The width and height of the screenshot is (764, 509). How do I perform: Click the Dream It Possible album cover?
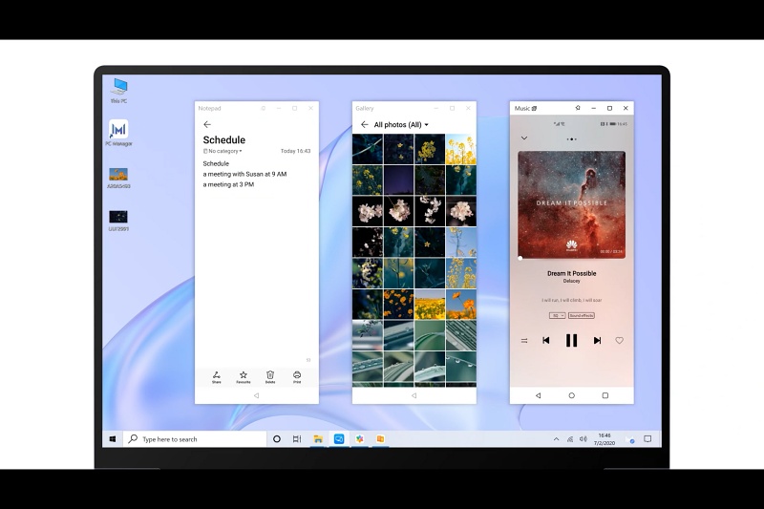coord(571,204)
